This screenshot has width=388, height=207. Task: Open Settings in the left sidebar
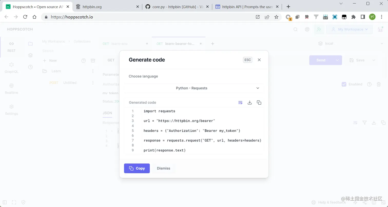click(11, 110)
